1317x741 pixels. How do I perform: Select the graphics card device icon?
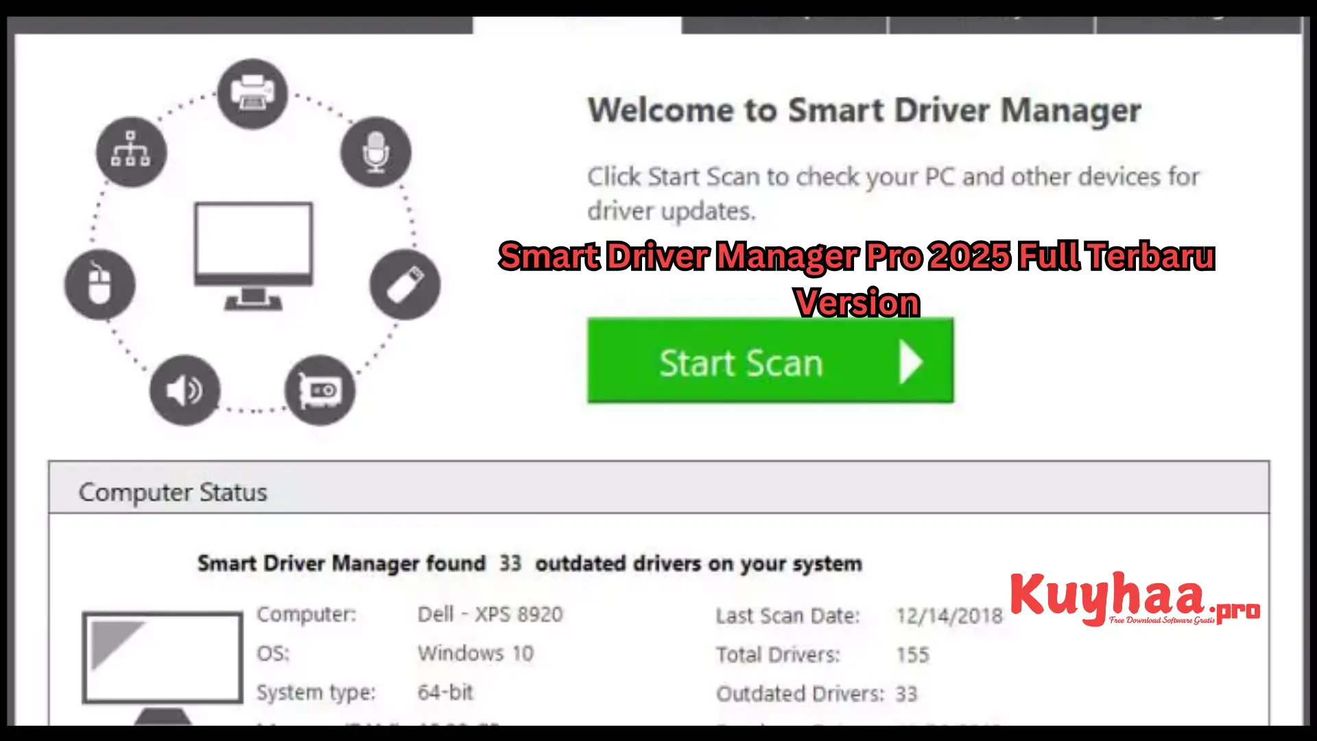(320, 390)
